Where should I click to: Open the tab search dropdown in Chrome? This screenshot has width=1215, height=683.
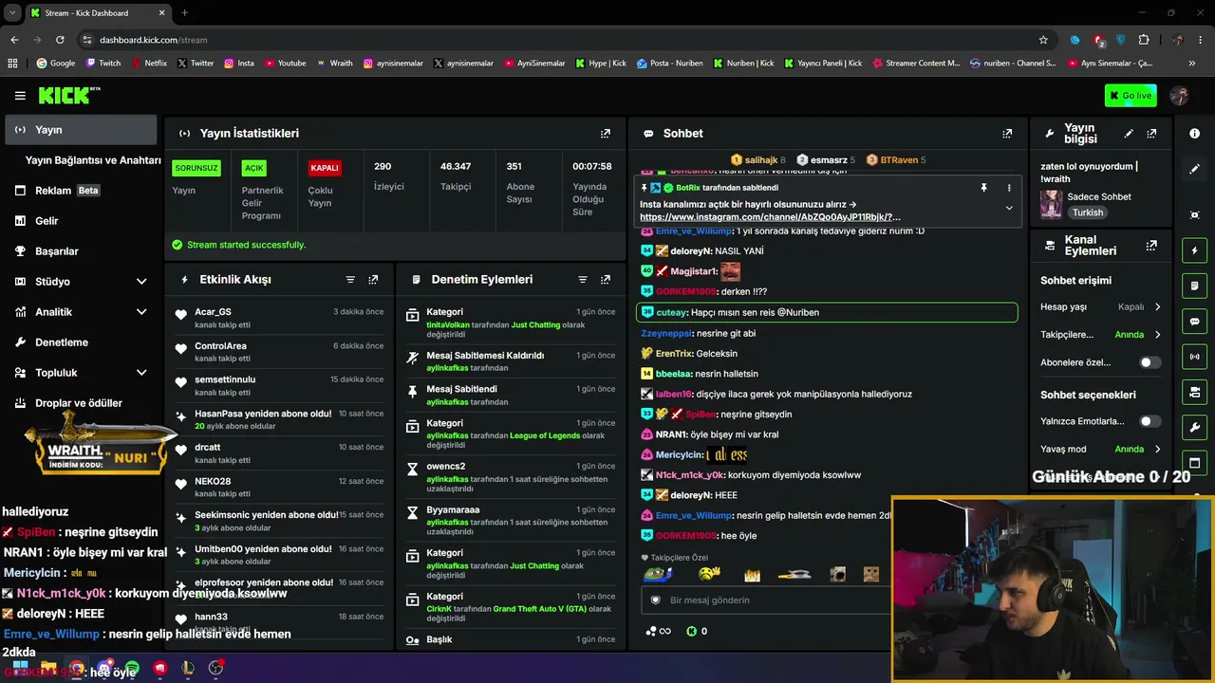[x=14, y=12]
